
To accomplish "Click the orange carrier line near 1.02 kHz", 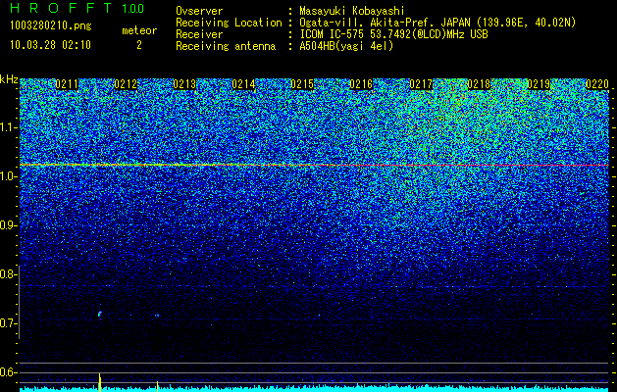I will tap(314, 165).
